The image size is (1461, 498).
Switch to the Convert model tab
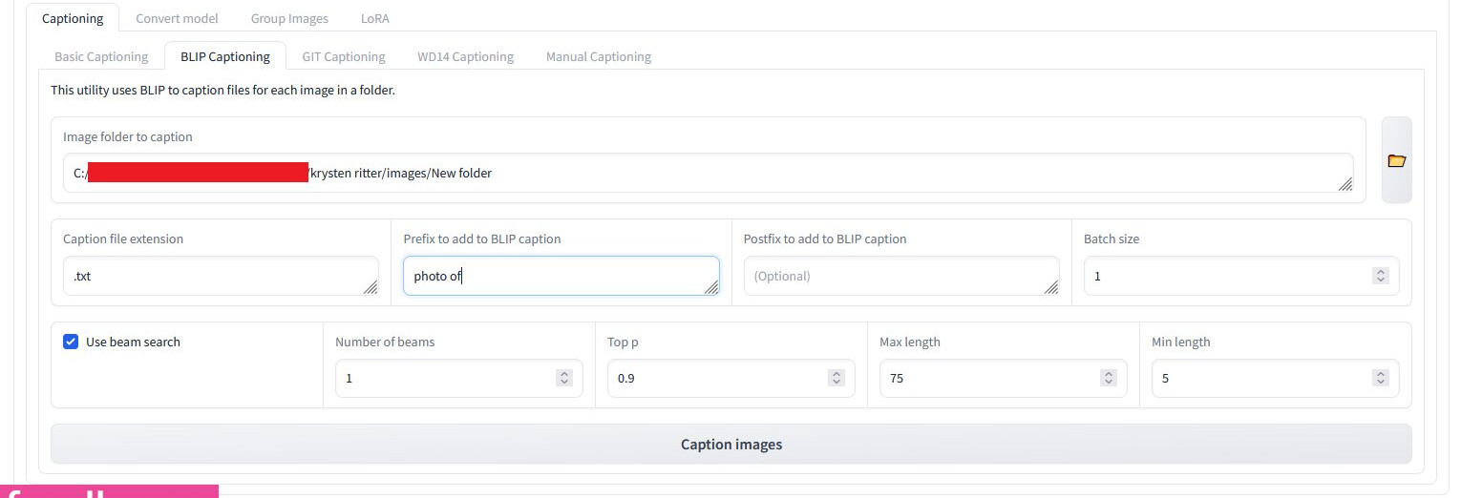pos(177,18)
